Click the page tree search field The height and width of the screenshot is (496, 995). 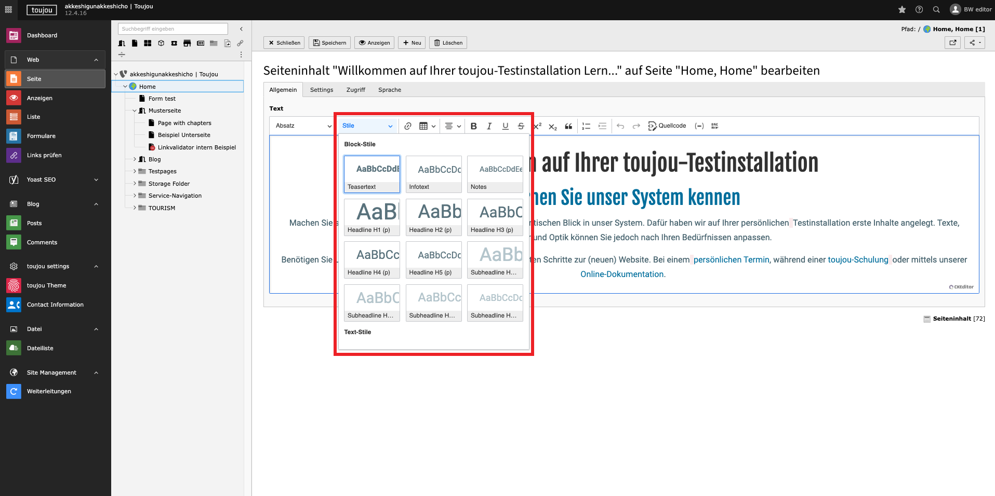pos(173,29)
